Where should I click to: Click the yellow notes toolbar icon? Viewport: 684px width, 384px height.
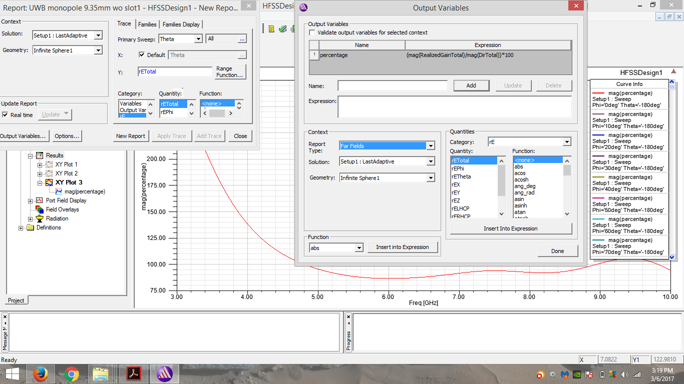(271, 29)
